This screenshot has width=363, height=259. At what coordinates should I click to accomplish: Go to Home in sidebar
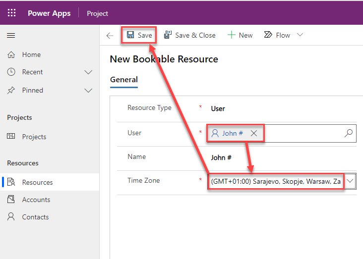31,54
